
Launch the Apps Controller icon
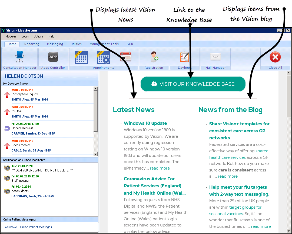(53, 57)
